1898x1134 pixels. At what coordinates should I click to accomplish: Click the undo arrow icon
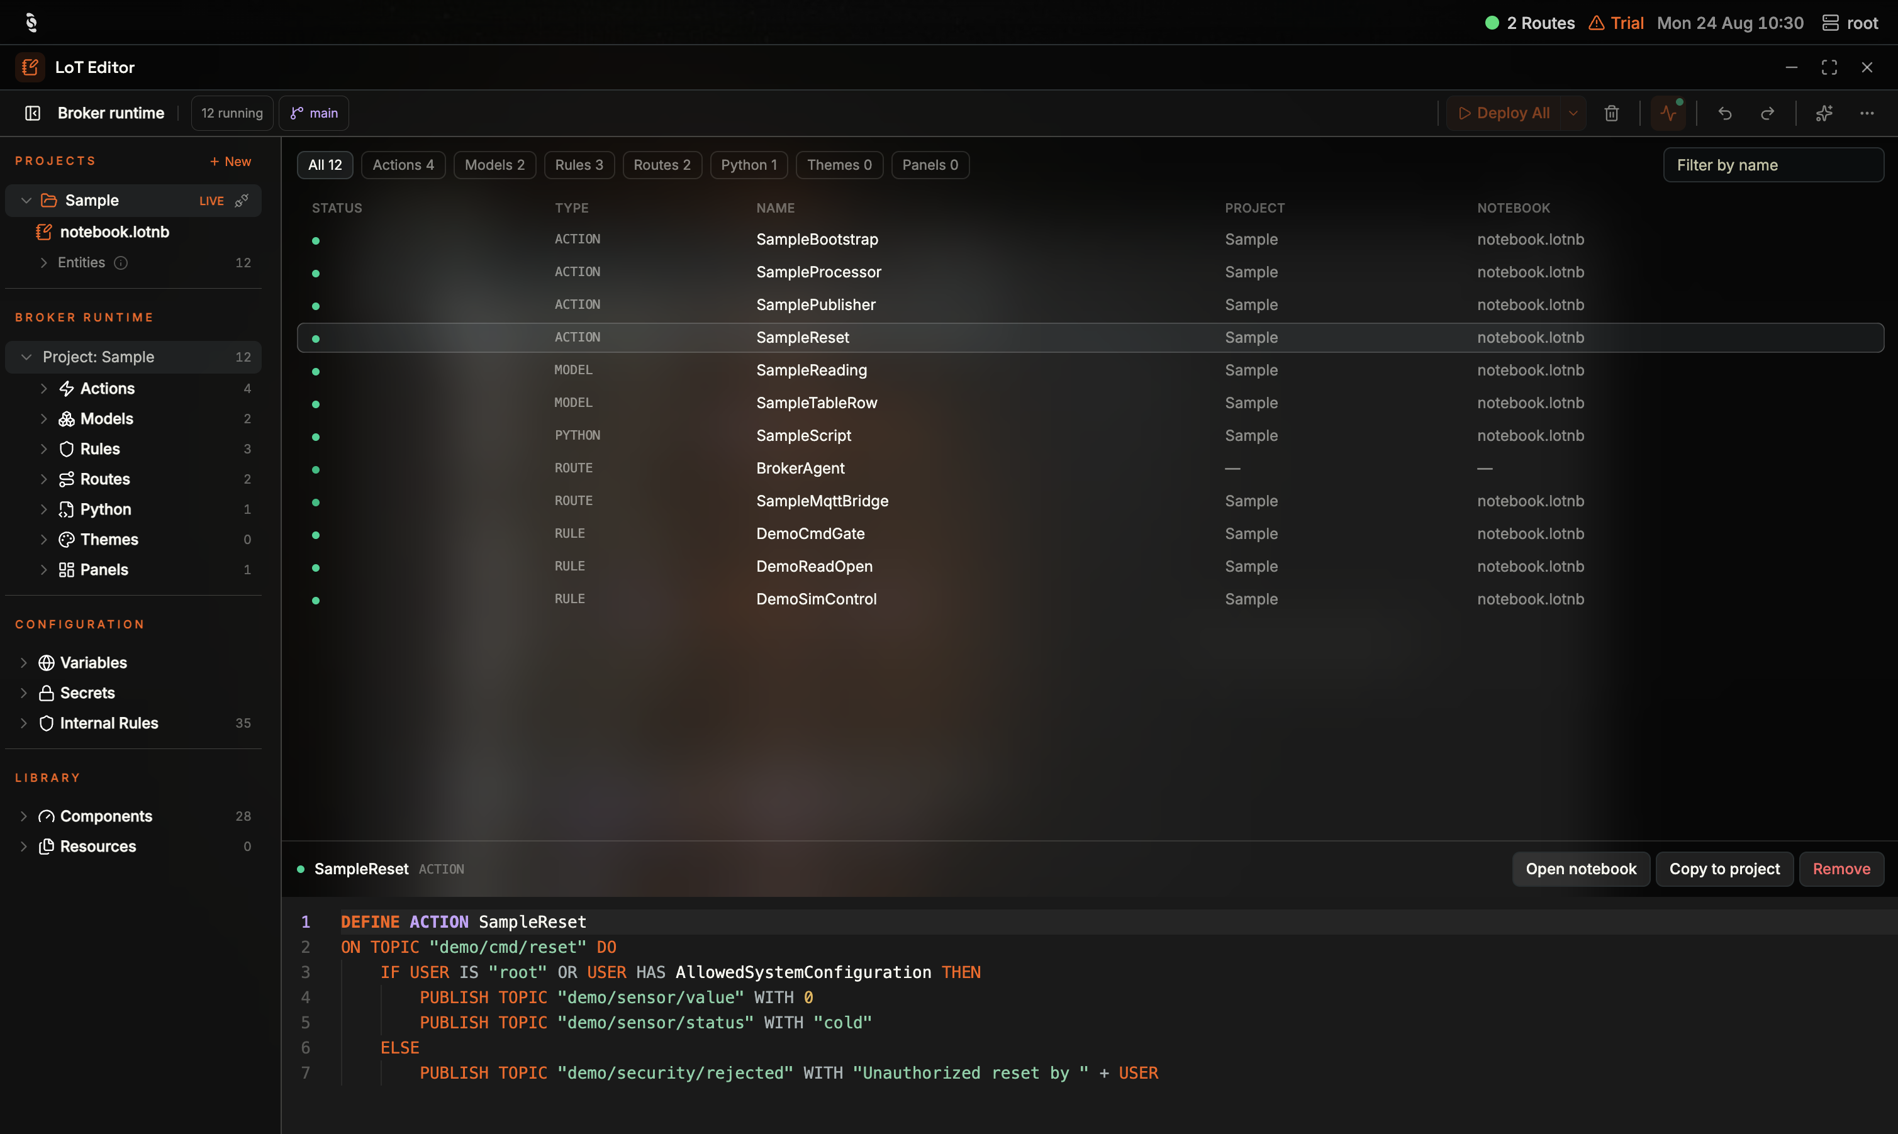tap(1726, 113)
